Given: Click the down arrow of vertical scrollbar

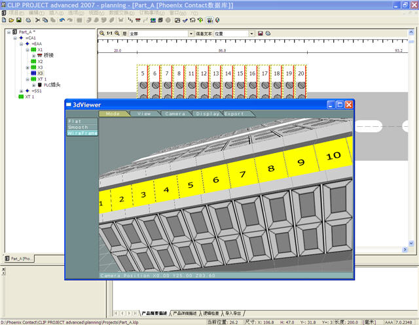Looking at the screenshot, I should (x=411, y=243).
